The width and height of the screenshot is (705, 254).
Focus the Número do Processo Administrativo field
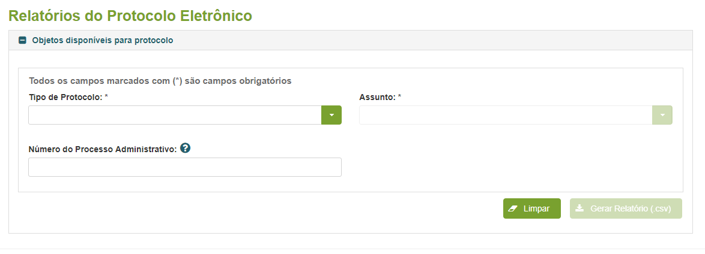(185, 167)
